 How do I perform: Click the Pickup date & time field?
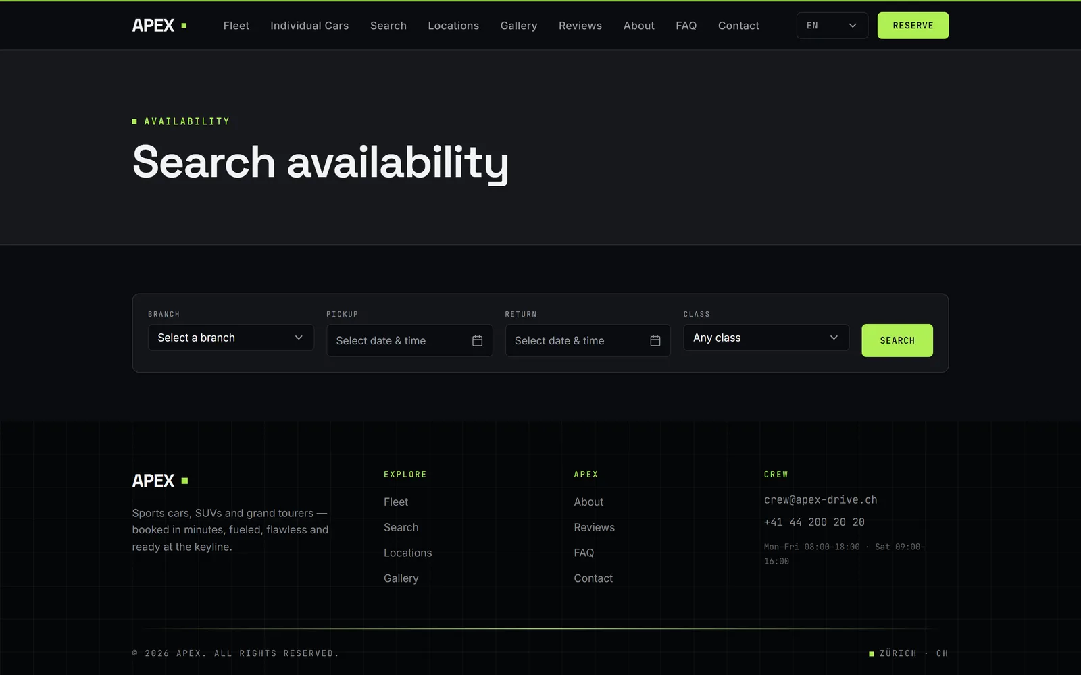tap(409, 341)
